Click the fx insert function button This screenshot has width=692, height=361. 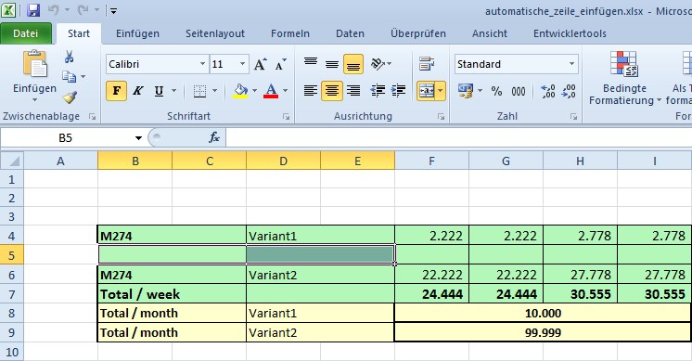pos(214,137)
